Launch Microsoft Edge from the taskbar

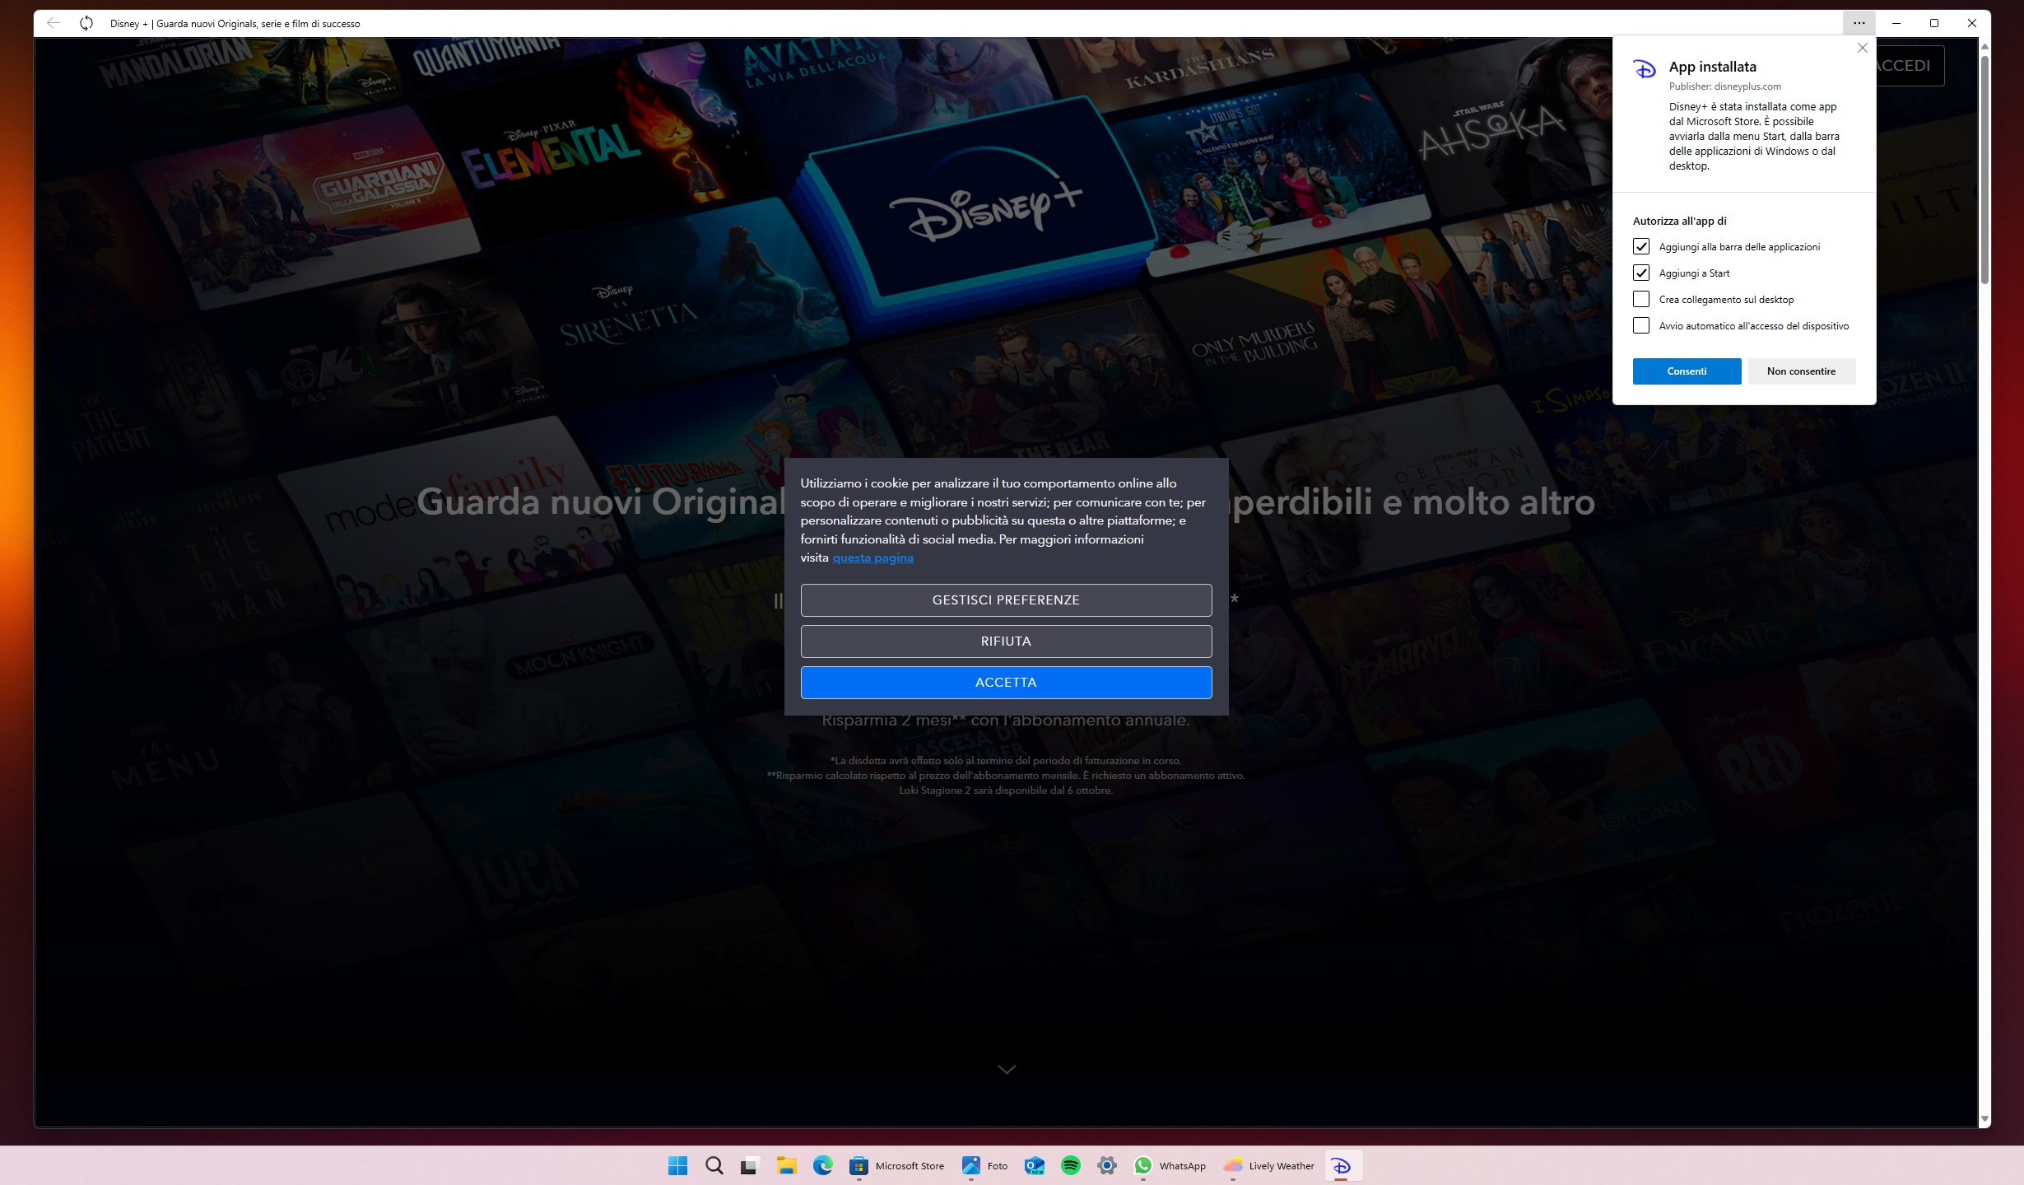822,1165
